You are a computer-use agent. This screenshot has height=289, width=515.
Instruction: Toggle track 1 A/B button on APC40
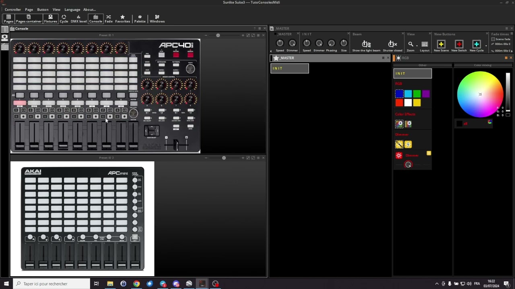(x=23, y=110)
